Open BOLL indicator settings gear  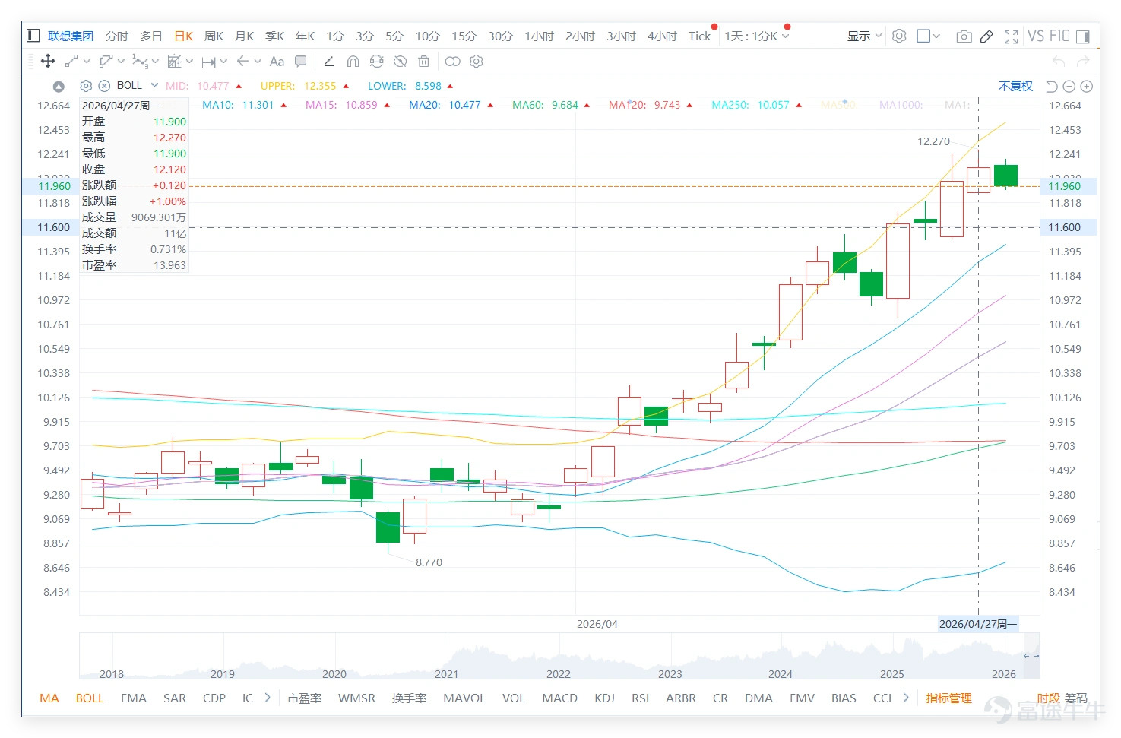coord(86,86)
